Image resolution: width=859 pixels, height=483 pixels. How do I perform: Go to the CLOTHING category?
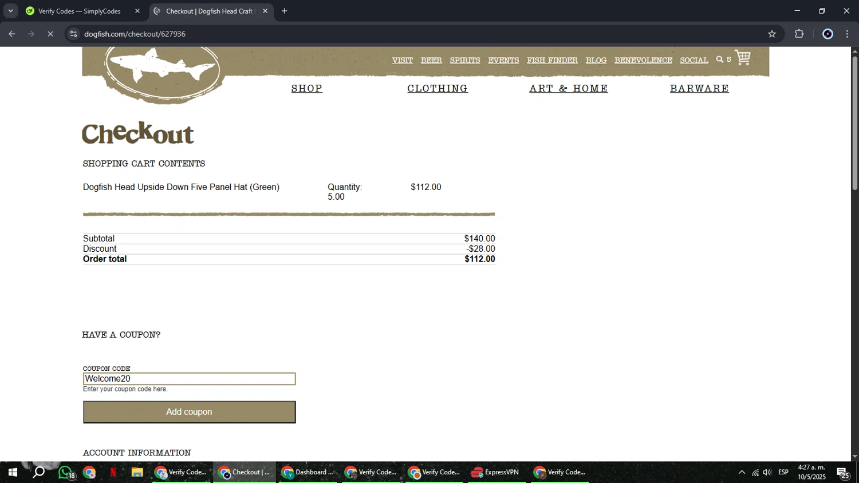(x=438, y=88)
